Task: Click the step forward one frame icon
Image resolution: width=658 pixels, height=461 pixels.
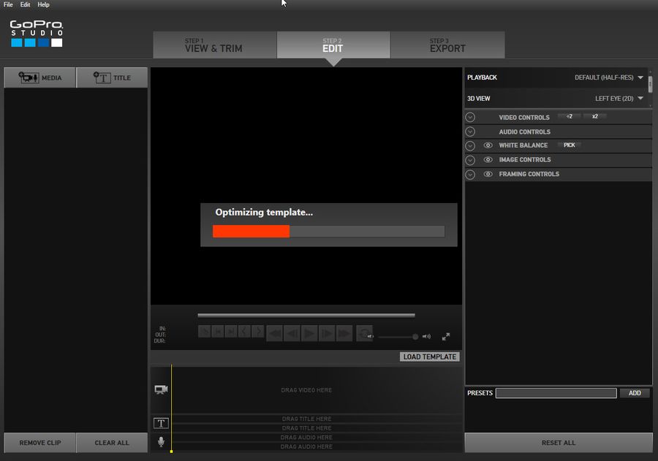Action: click(x=325, y=332)
